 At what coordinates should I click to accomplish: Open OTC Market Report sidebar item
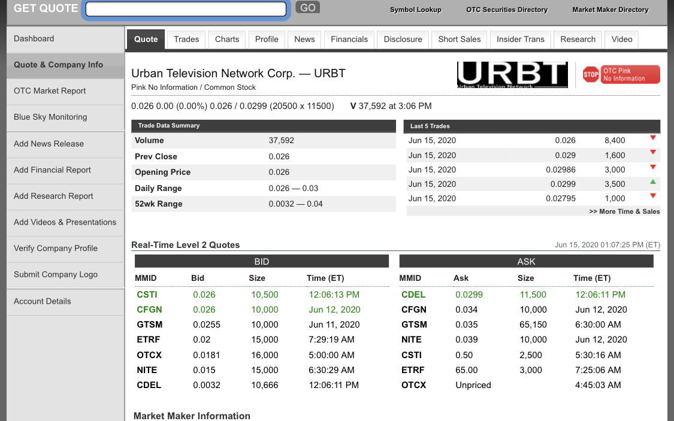click(65, 92)
